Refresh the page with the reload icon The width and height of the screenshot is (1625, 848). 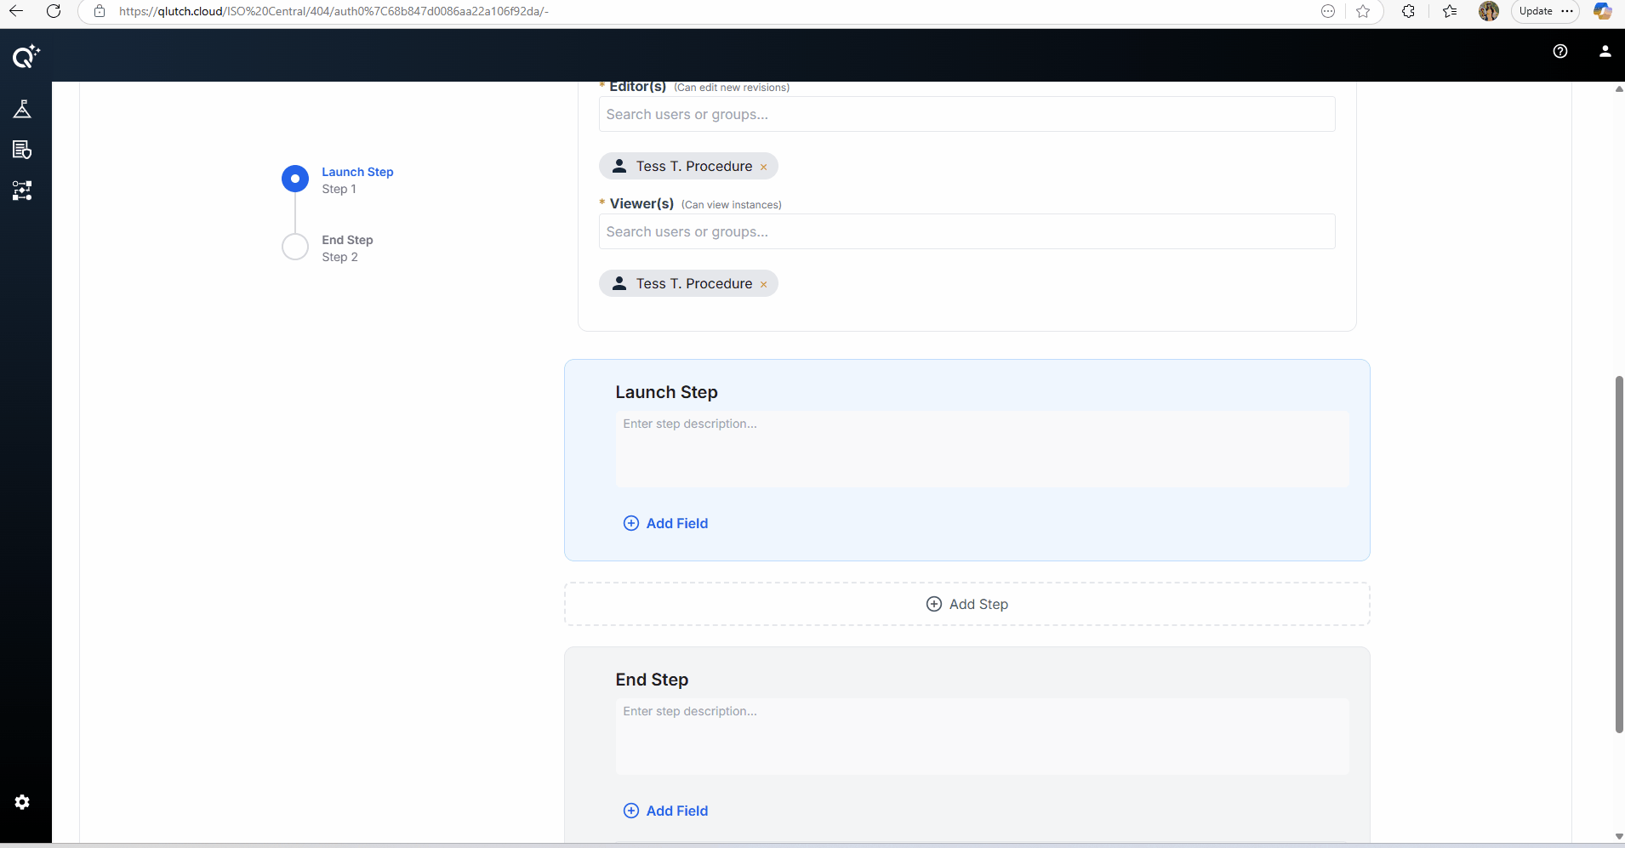click(x=54, y=11)
